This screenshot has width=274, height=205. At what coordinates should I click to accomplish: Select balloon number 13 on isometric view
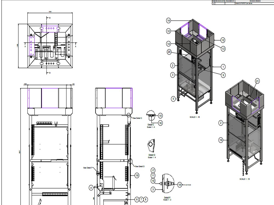223,49
